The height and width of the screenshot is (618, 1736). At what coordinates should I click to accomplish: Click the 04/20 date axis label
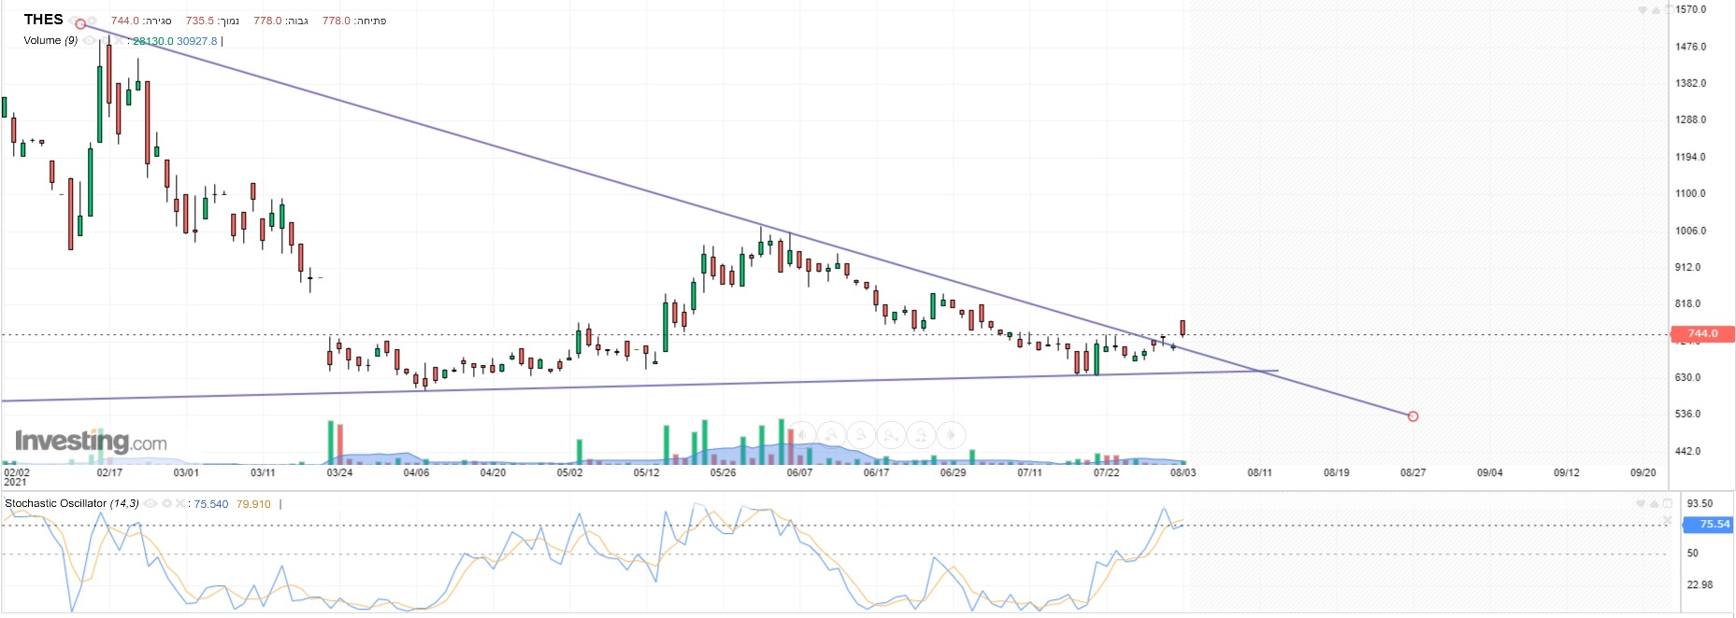click(x=493, y=472)
